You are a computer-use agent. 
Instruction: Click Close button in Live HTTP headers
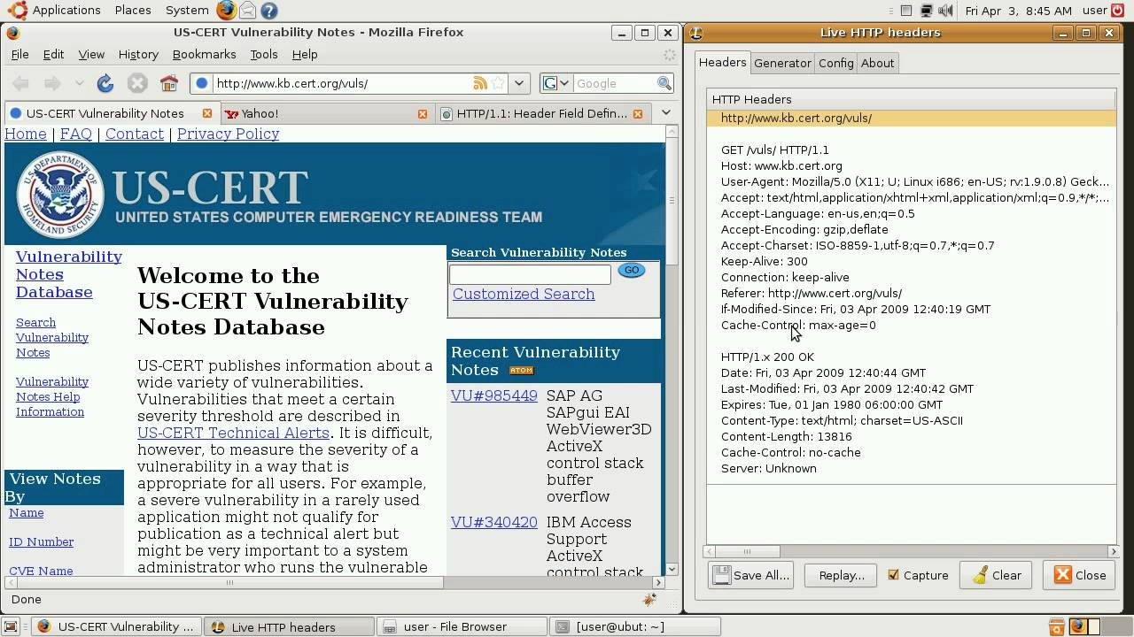[x=1080, y=575]
